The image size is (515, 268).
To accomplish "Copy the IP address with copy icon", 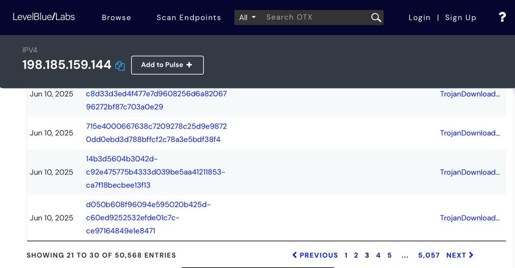I will pyautogui.click(x=120, y=66).
